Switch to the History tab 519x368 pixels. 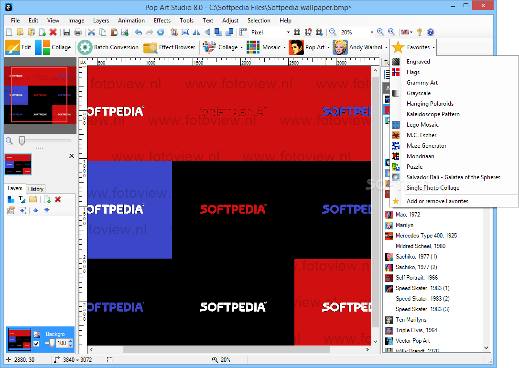tap(36, 189)
